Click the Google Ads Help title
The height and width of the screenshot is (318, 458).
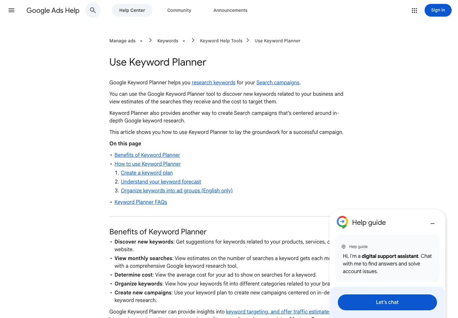click(53, 10)
